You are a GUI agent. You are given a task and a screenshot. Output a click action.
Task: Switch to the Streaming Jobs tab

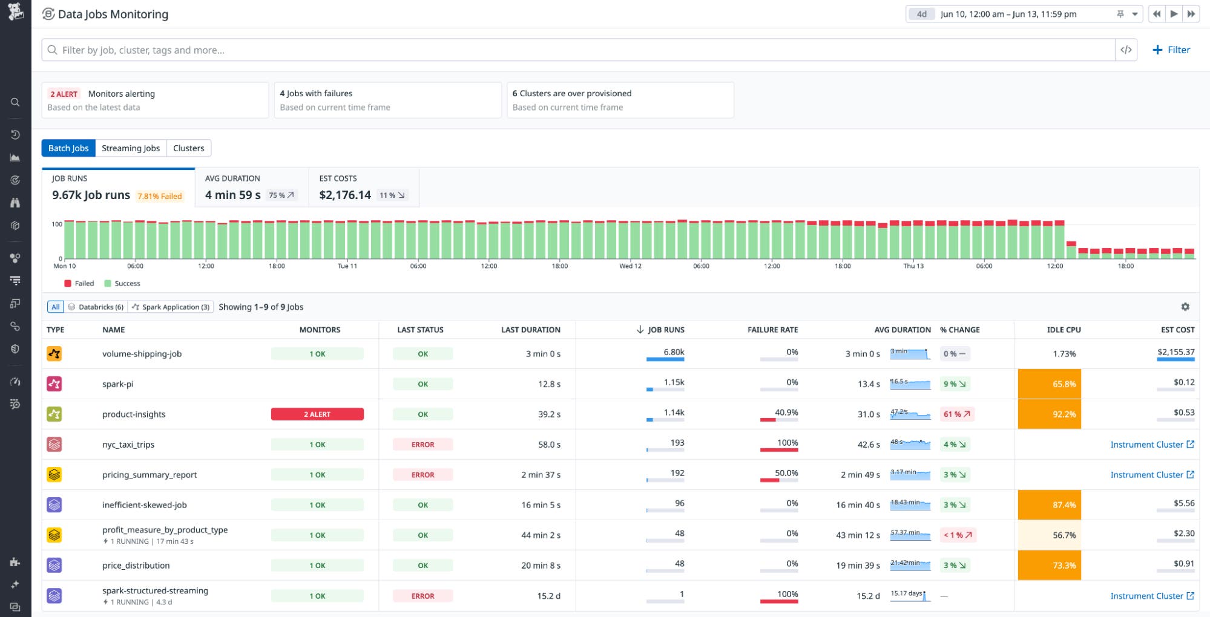(x=131, y=148)
